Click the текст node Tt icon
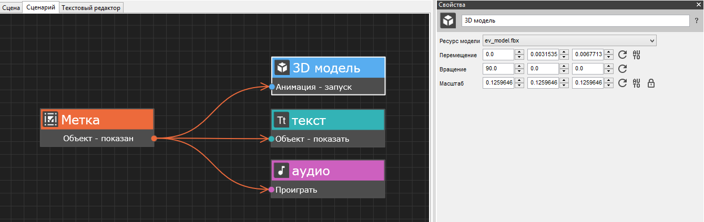 (x=282, y=121)
